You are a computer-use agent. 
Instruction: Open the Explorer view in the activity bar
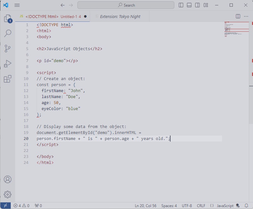click(x=8, y=19)
